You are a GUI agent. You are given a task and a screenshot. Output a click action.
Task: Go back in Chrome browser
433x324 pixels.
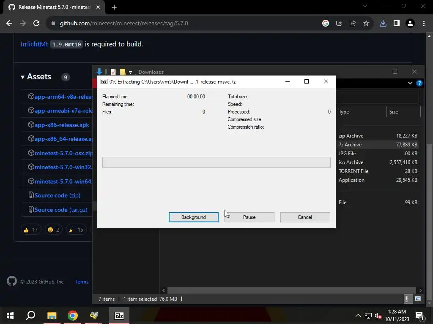click(9, 24)
